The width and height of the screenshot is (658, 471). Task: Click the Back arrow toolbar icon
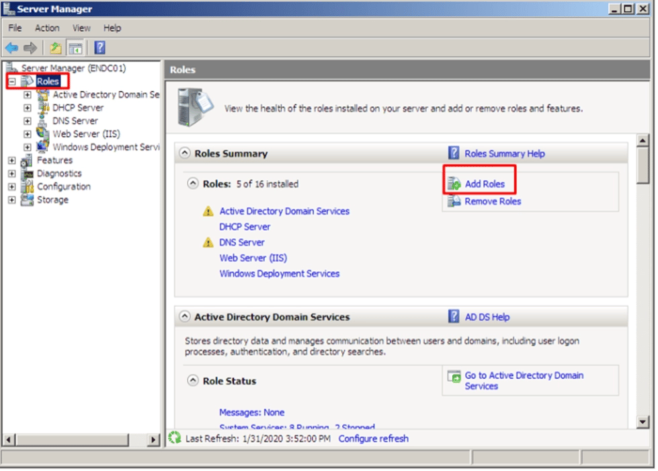click(11, 48)
